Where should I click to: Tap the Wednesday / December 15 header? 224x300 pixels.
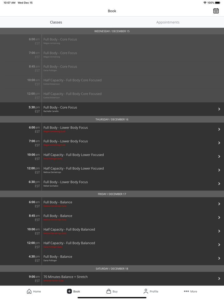[112, 31]
